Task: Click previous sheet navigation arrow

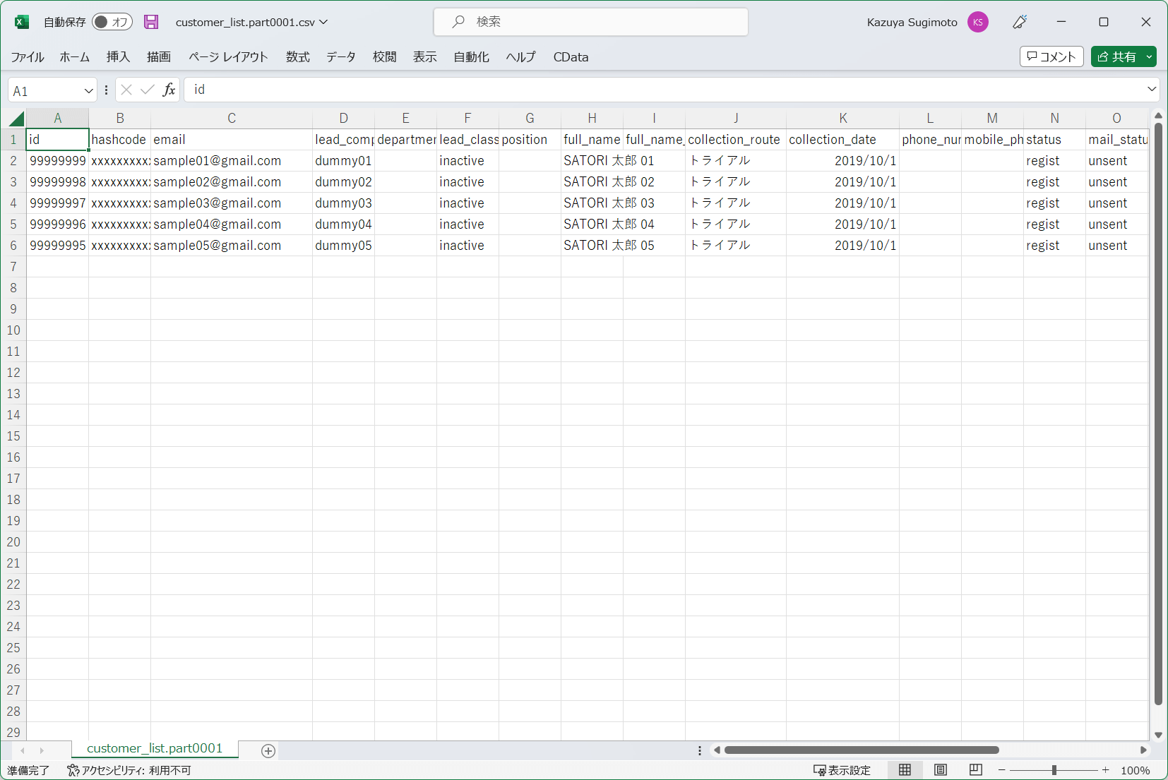Action: (x=23, y=750)
